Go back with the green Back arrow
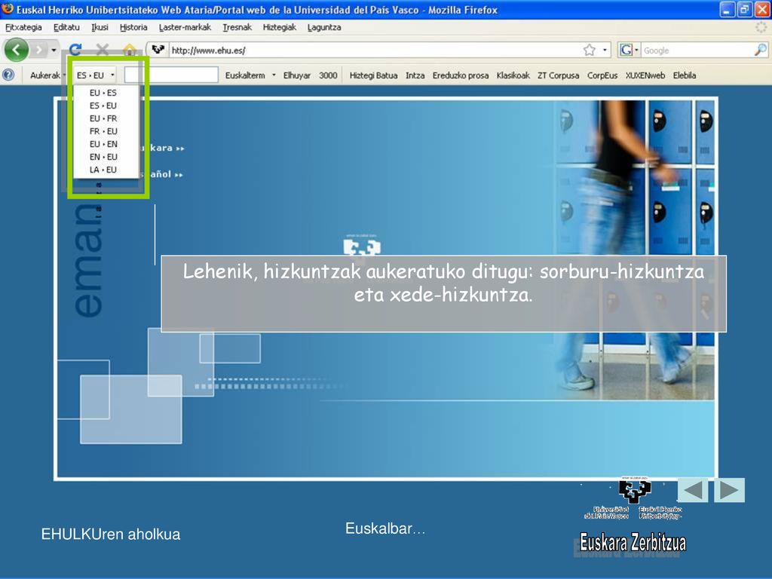The height and width of the screenshot is (579, 772). point(17,50)
